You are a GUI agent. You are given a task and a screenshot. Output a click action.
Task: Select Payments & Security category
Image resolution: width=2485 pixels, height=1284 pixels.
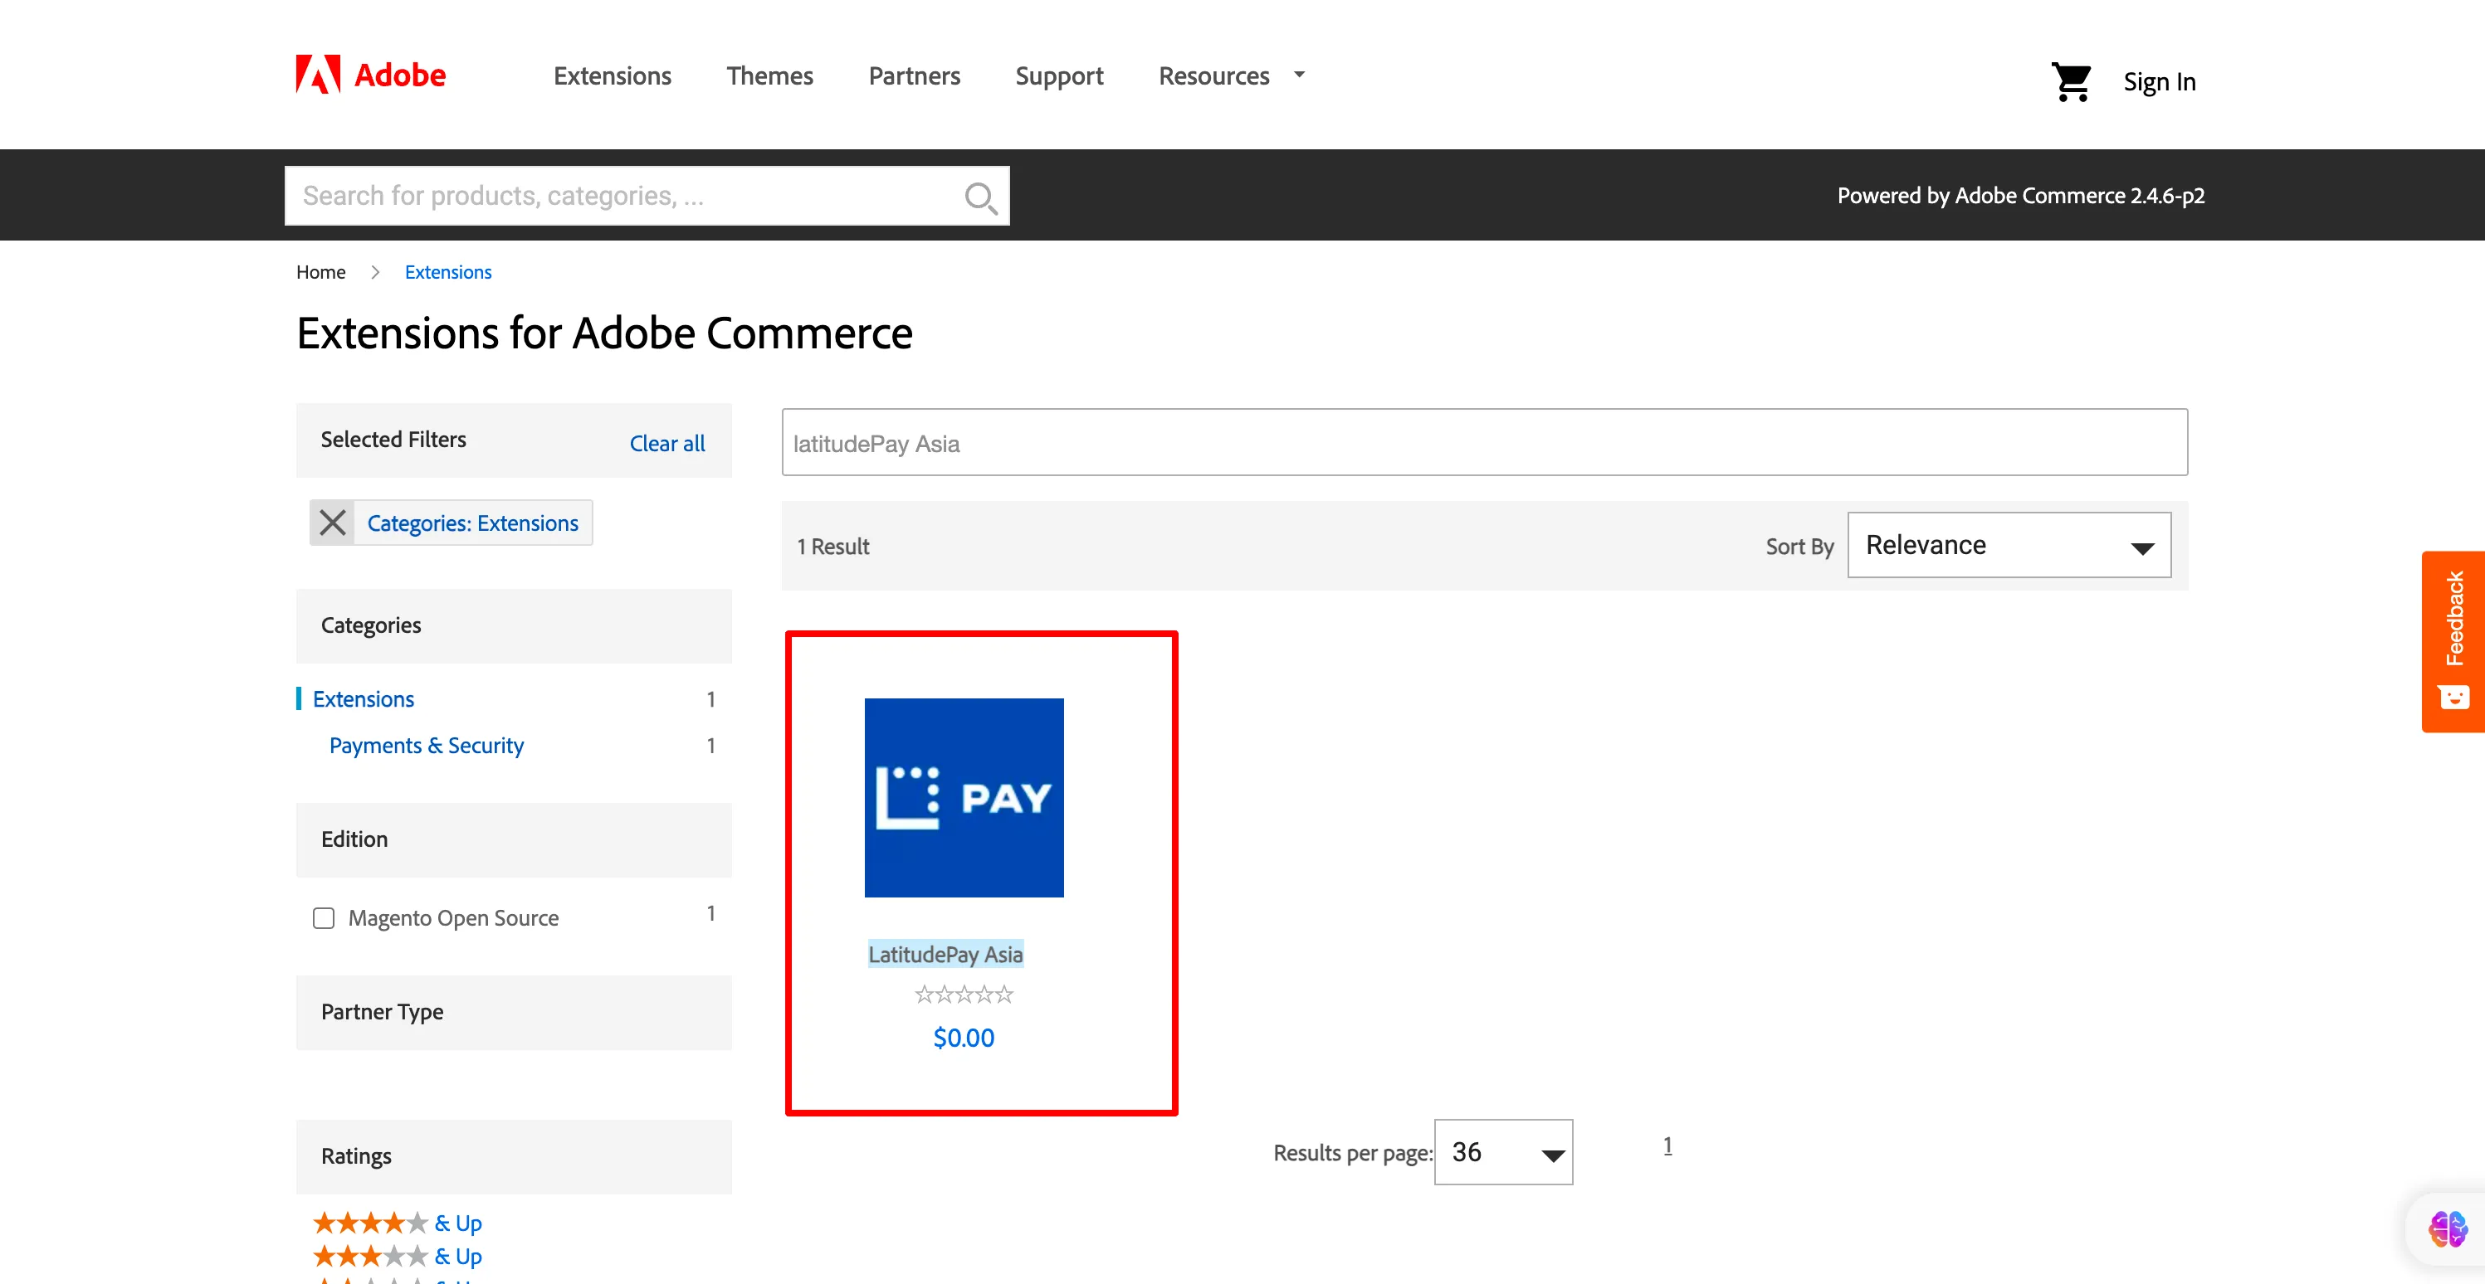pos(427,745)
